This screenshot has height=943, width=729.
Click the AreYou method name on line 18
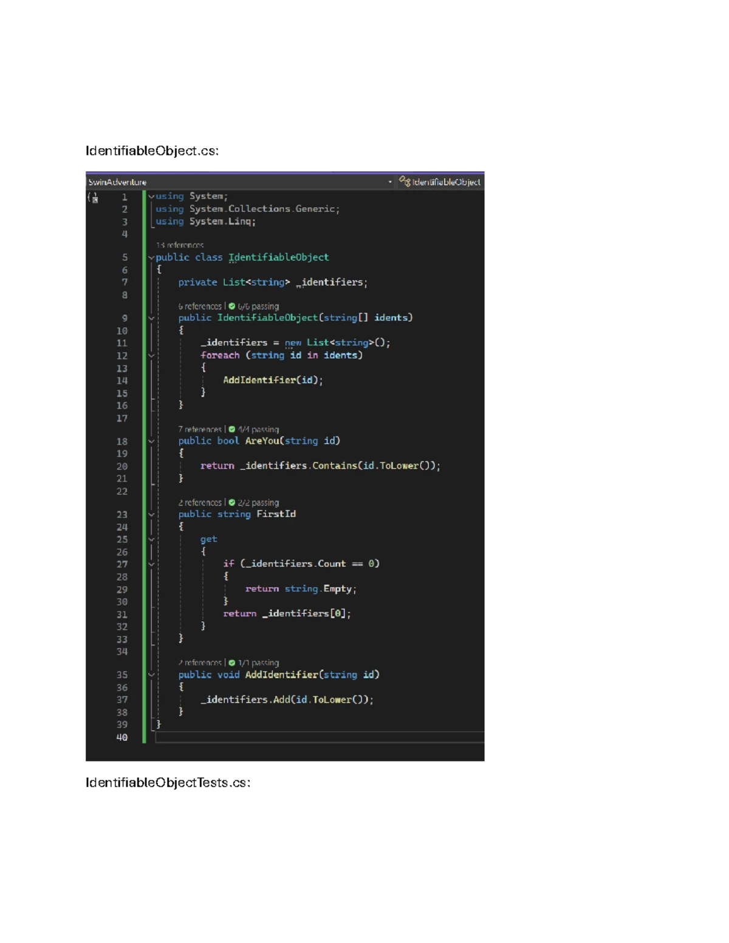(x=262, y=441)
